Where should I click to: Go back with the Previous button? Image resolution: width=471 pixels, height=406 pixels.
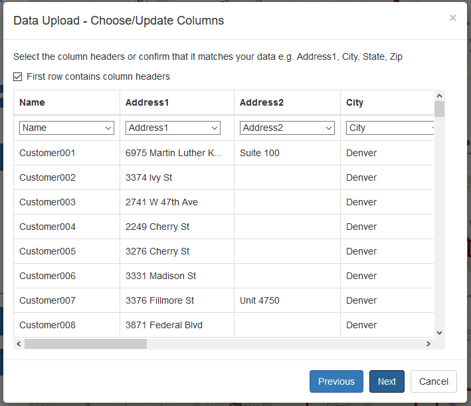(336, 381)
